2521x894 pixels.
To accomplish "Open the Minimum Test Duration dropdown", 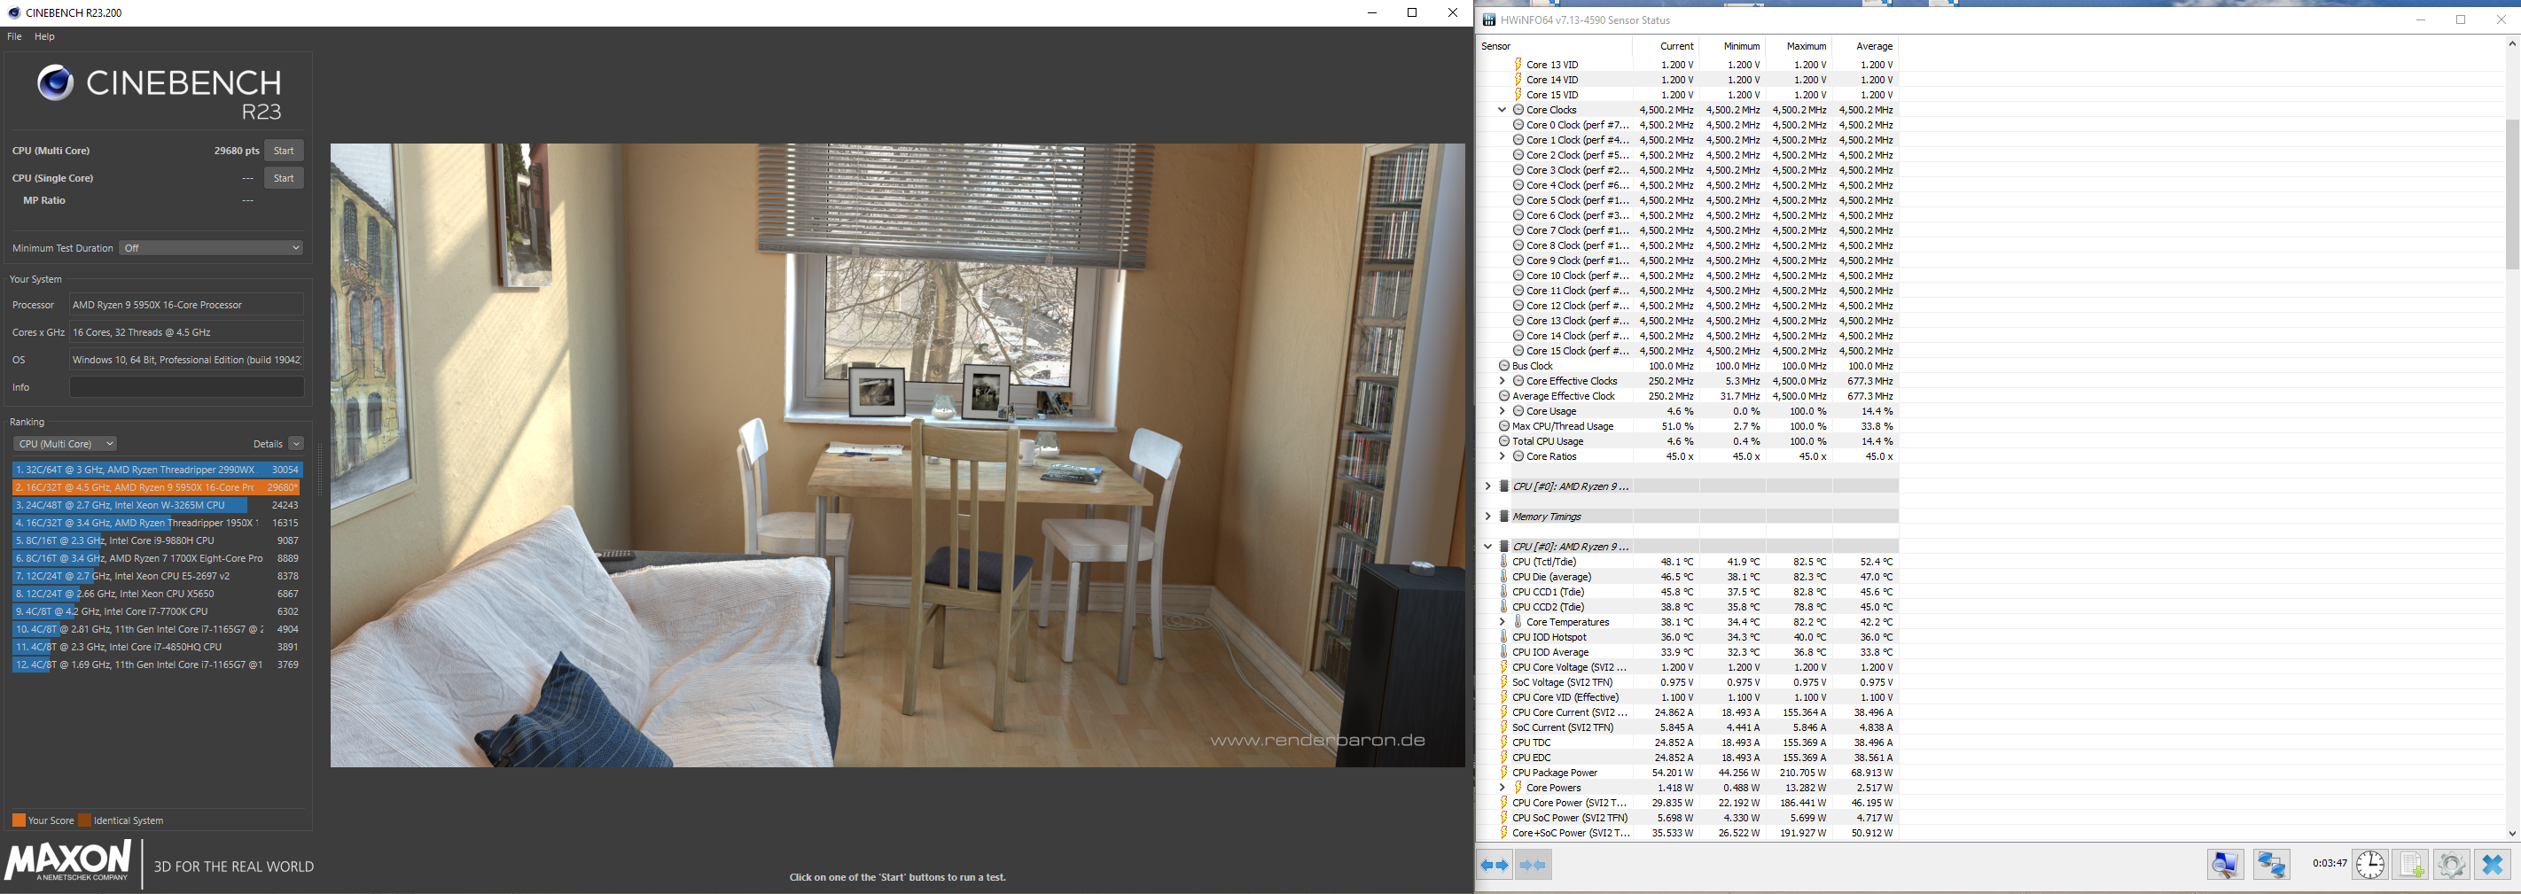I will point(211,248).
